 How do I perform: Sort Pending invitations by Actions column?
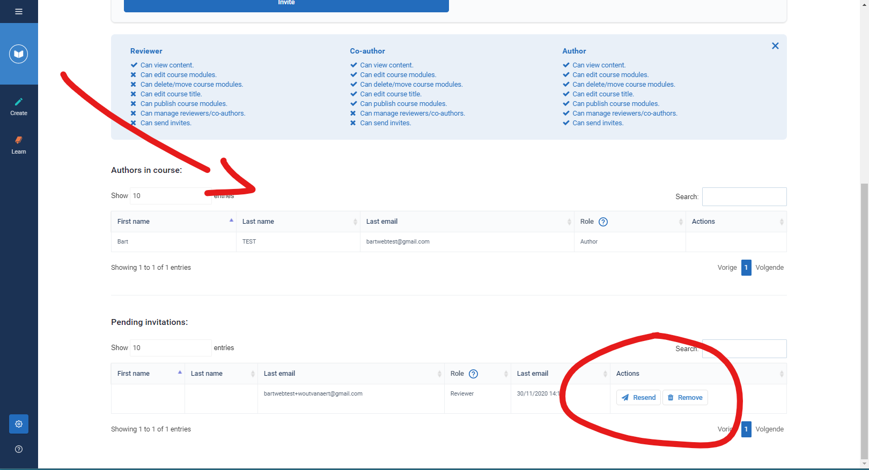tap(698, 374)
